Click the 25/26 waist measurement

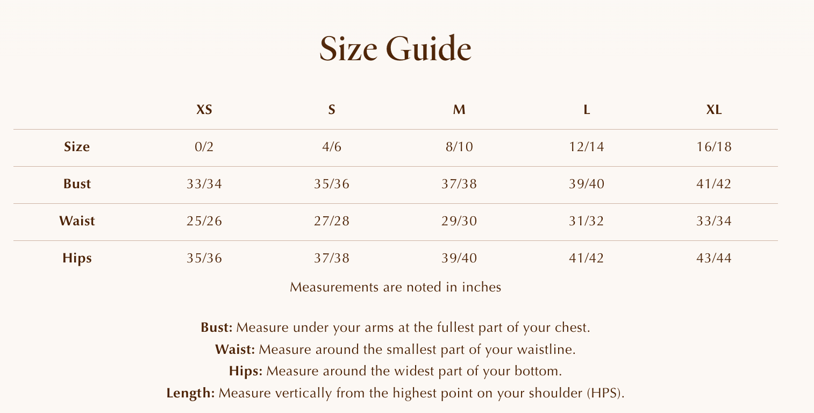tap(204, 221)
